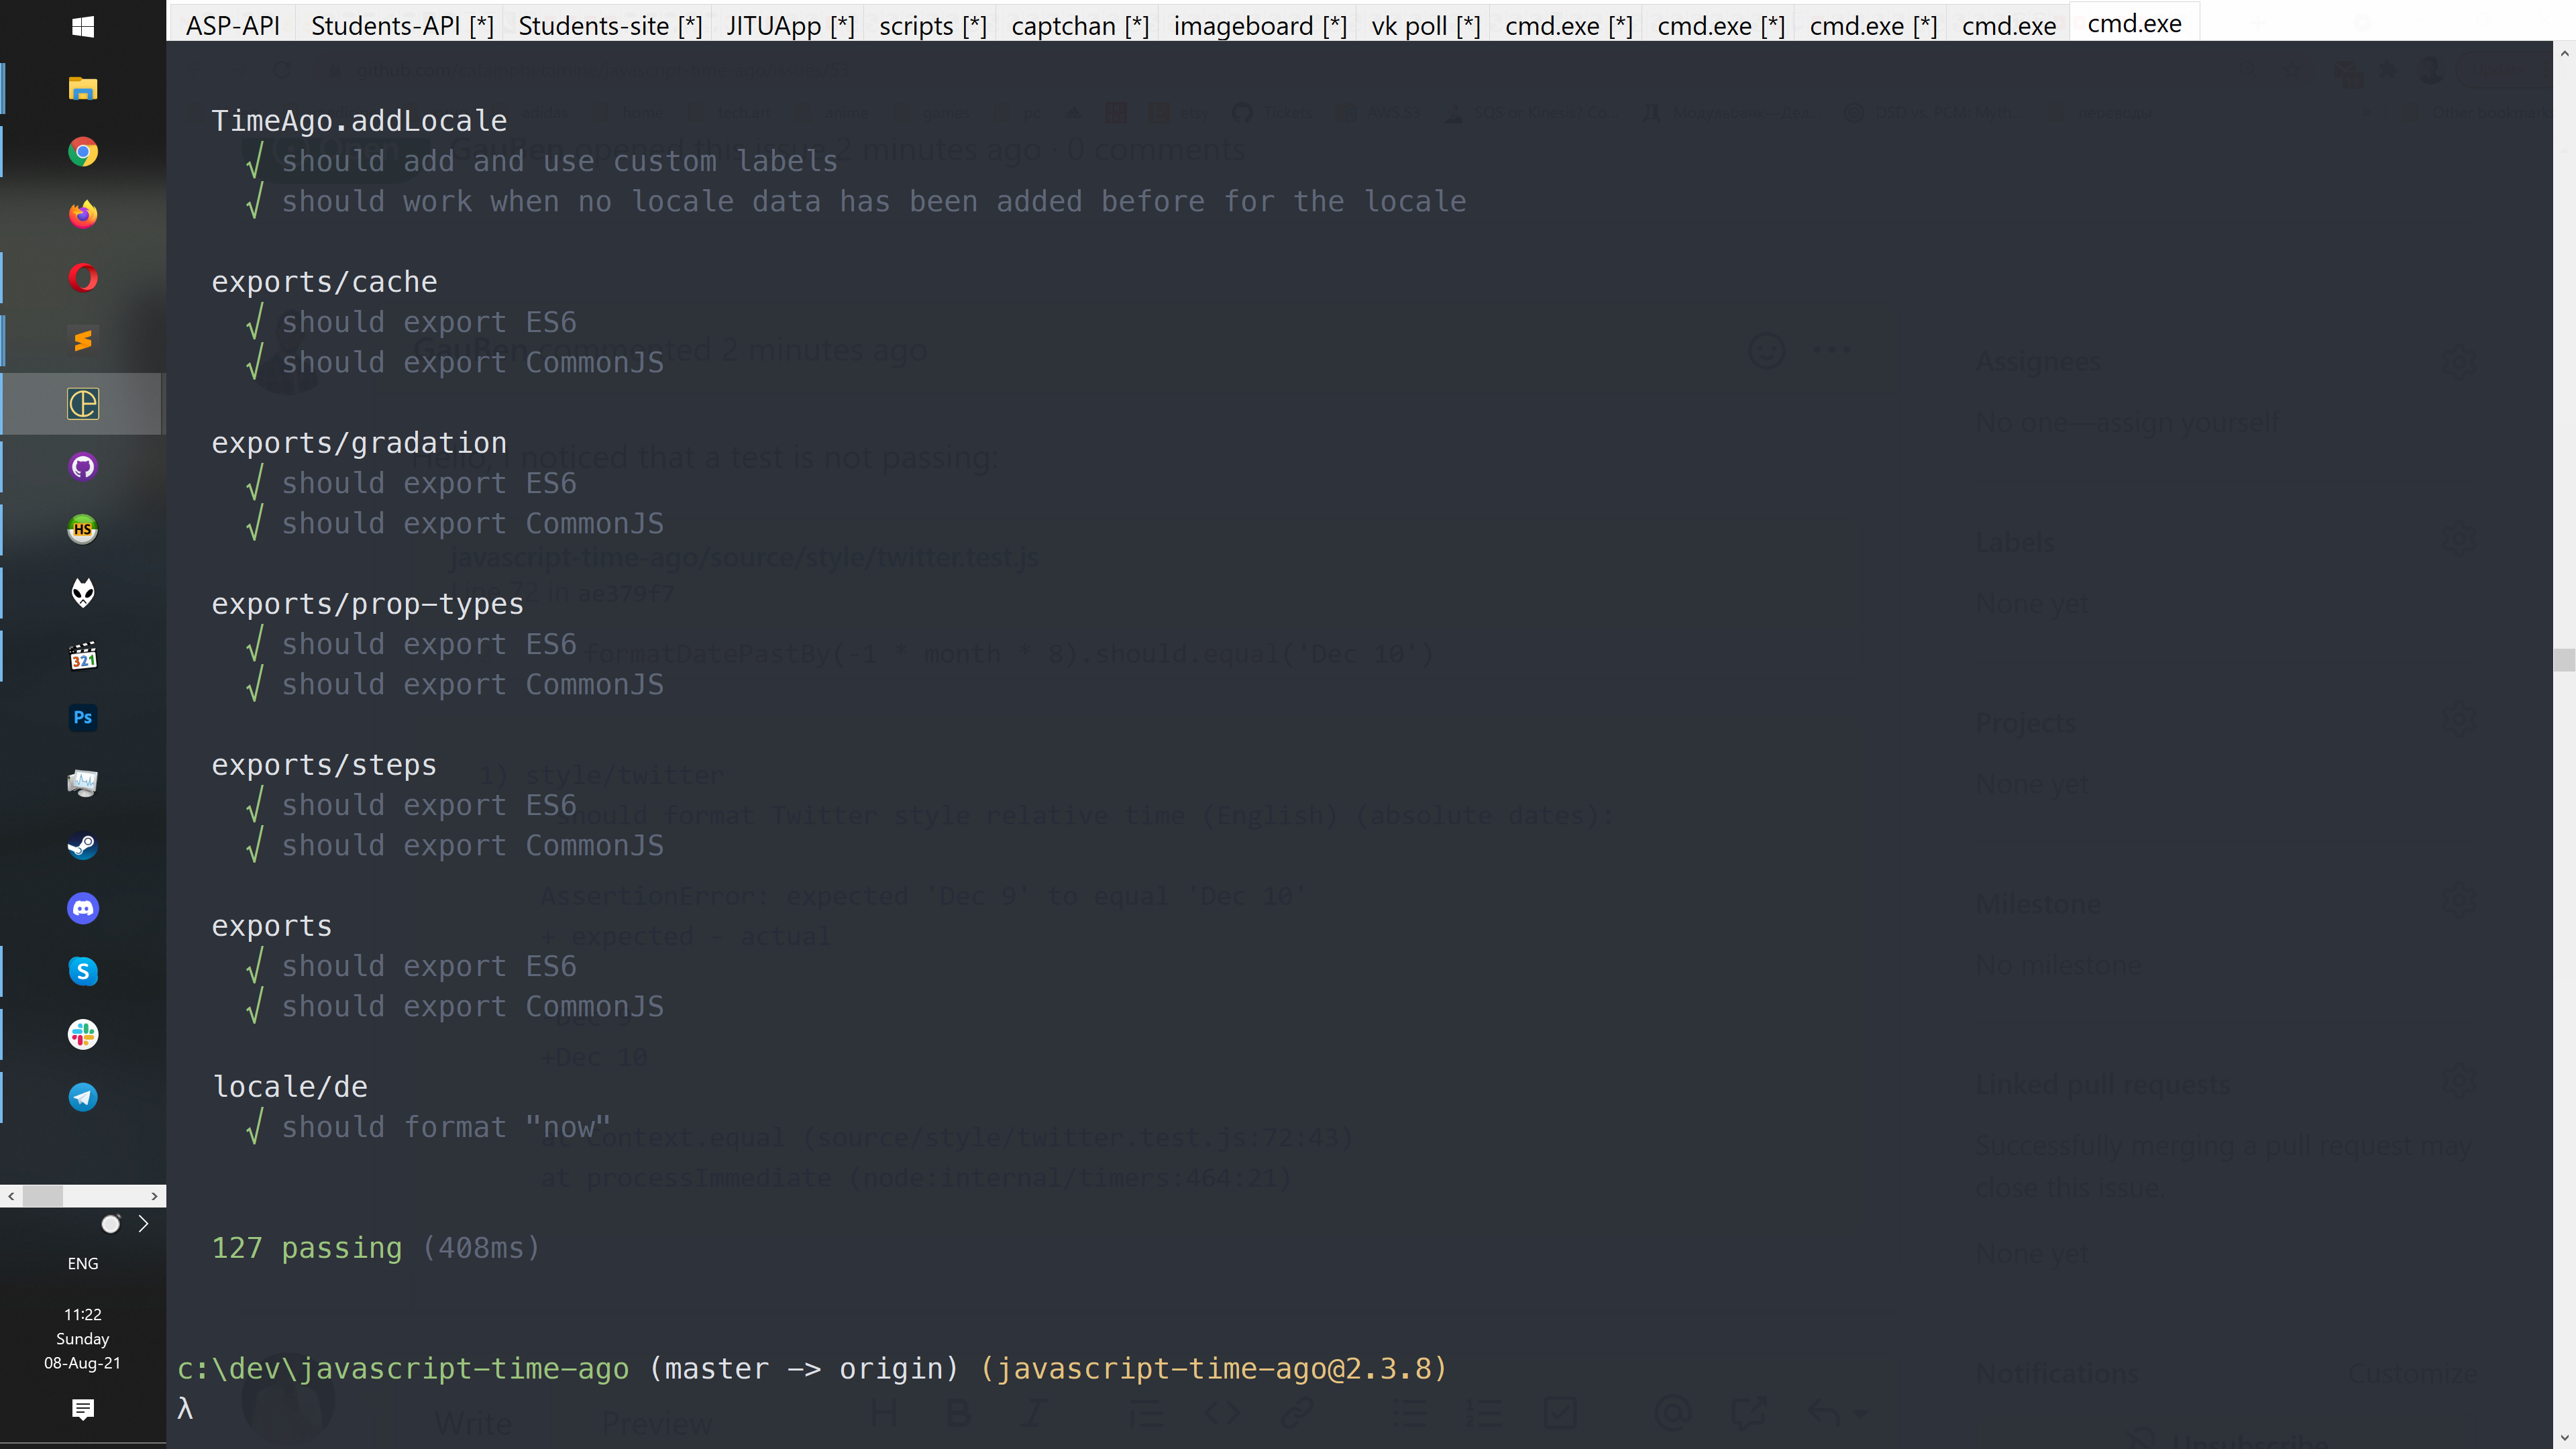Switch to the Students-API tab
The width and height of the screenshot is (2576, 1449).
coord(402,25)
